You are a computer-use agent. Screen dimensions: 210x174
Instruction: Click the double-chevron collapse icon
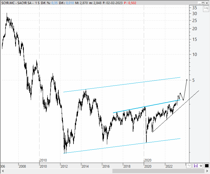(189, 166)
